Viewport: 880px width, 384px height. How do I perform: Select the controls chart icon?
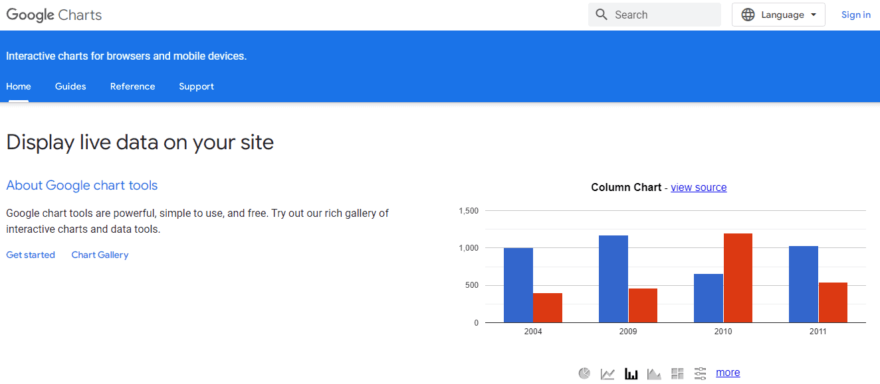click(700, 372)
